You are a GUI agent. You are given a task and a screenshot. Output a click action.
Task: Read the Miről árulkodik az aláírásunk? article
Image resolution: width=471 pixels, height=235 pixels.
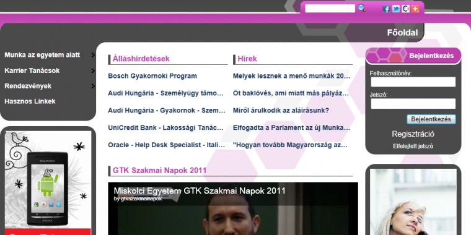pos(281,110)
